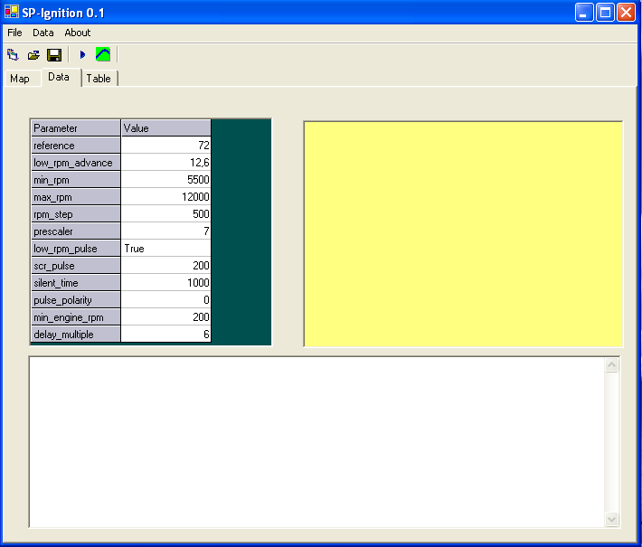Image resolution: width=642 pixels, height=547 pixels.
Task: Select the reference row header
Action: tap(76, 146)
